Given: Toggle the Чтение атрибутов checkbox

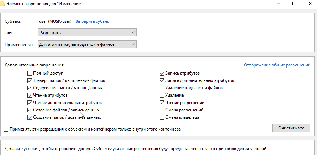Looking at the screenshot, I should (x=30, y=95).
